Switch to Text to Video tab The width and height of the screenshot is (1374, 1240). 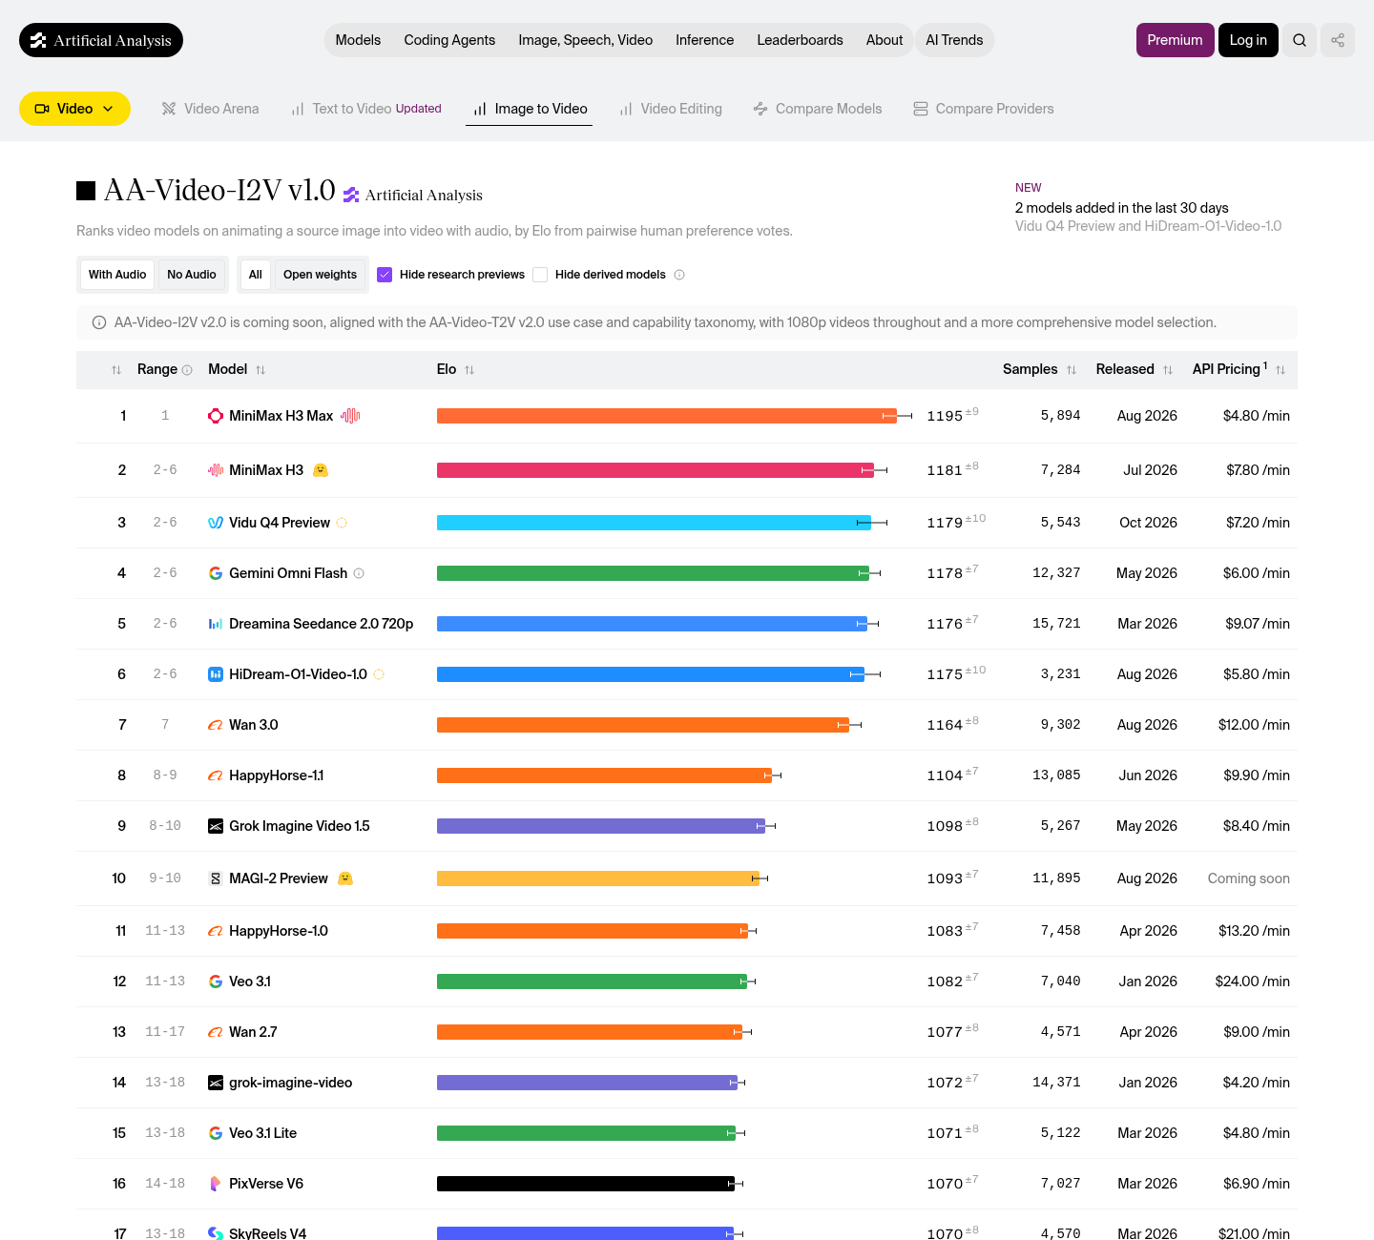[x=366, y=109]
